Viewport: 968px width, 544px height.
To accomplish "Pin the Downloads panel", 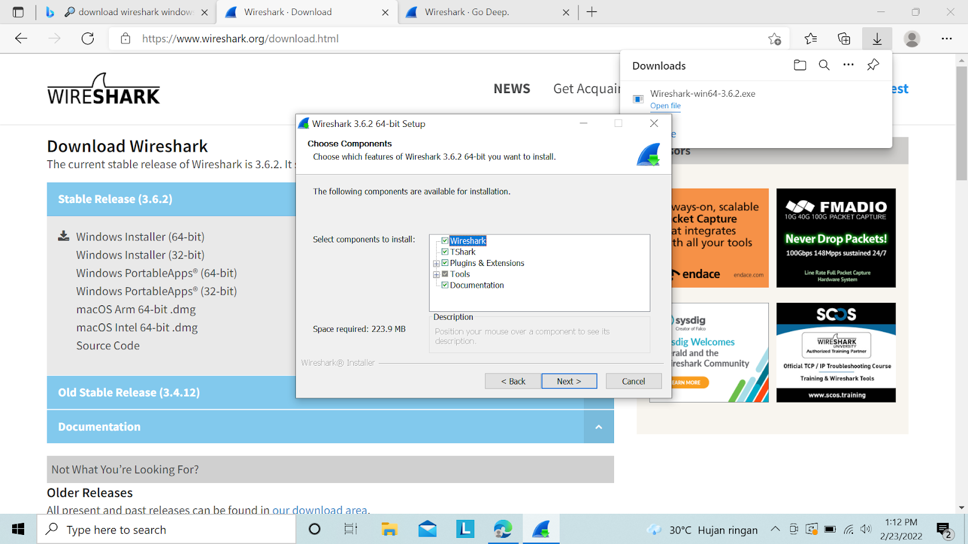I will click(x=873, y=65).
